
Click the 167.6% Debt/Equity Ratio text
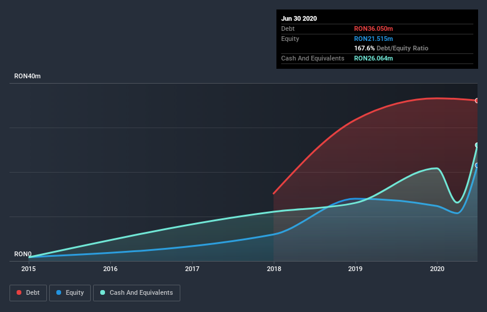click(391, 48)
